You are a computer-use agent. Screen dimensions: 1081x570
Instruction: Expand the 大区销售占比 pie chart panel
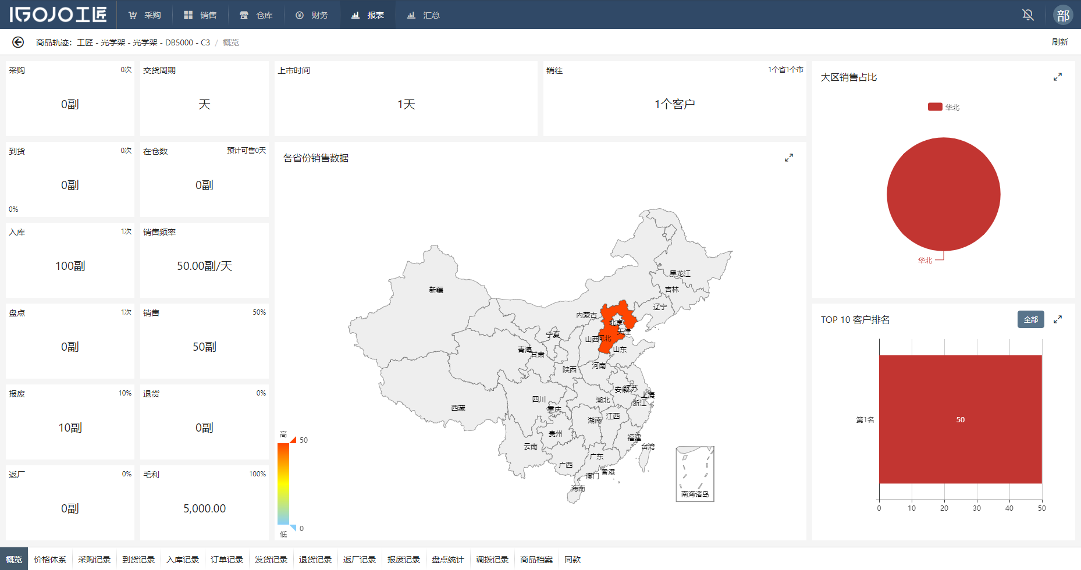1058,77
